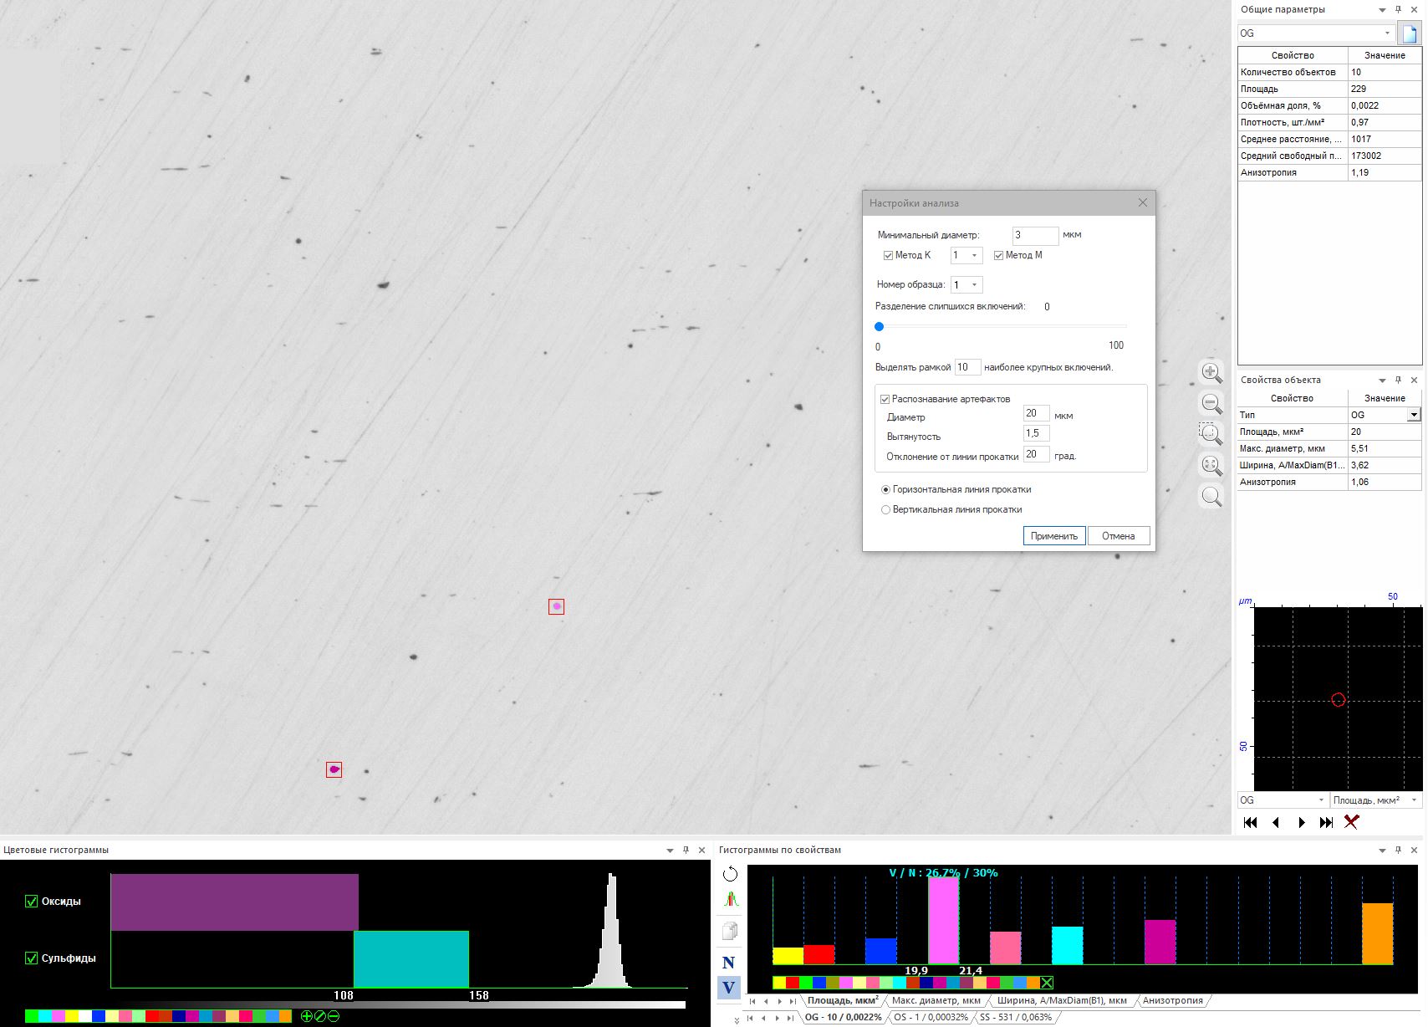The width and height of the screenshot is (1428, 1027).
Task: Select Вертикальная линия прокатки radio button
Action: [x=886, y=509]
